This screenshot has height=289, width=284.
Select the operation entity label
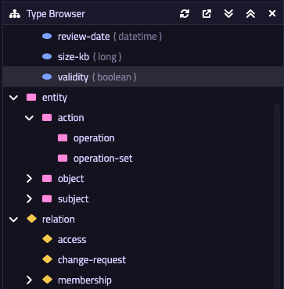[x=94, y=138]
